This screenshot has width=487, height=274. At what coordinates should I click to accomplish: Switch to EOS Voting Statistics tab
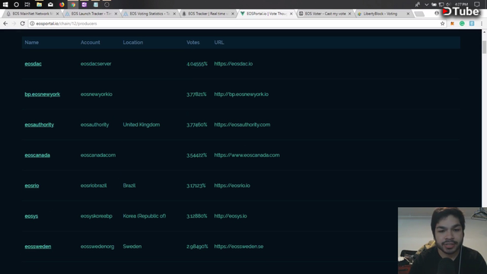coord(148,14)
